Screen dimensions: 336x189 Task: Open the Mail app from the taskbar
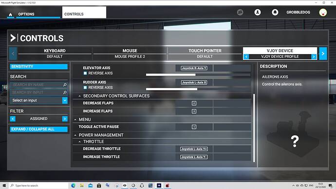[91, 186]
